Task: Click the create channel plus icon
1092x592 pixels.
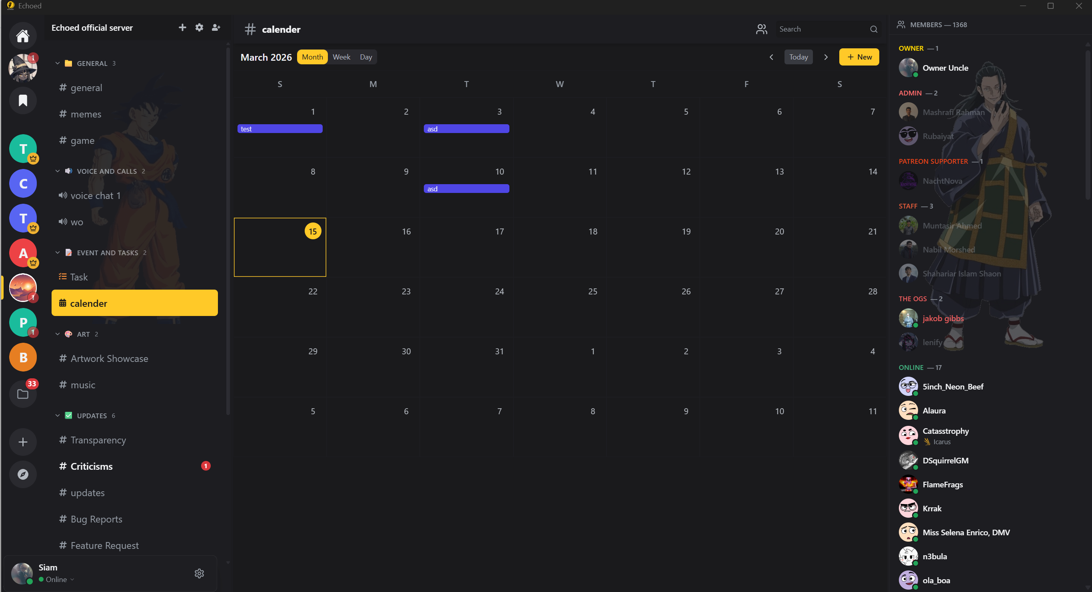Action: (x=182, y=28)
